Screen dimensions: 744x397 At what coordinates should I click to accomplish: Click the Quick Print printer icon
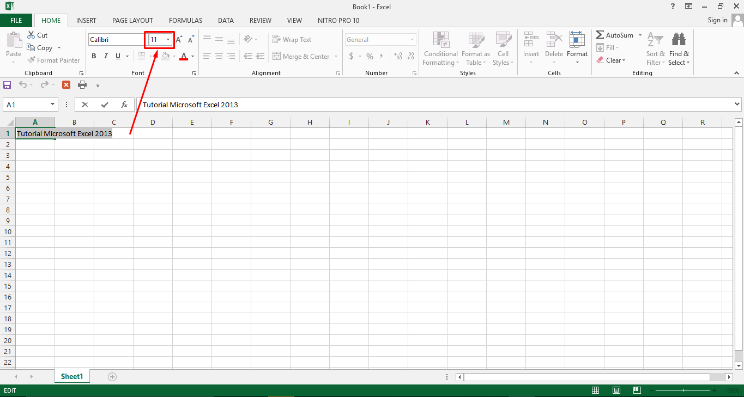[82, 84]
